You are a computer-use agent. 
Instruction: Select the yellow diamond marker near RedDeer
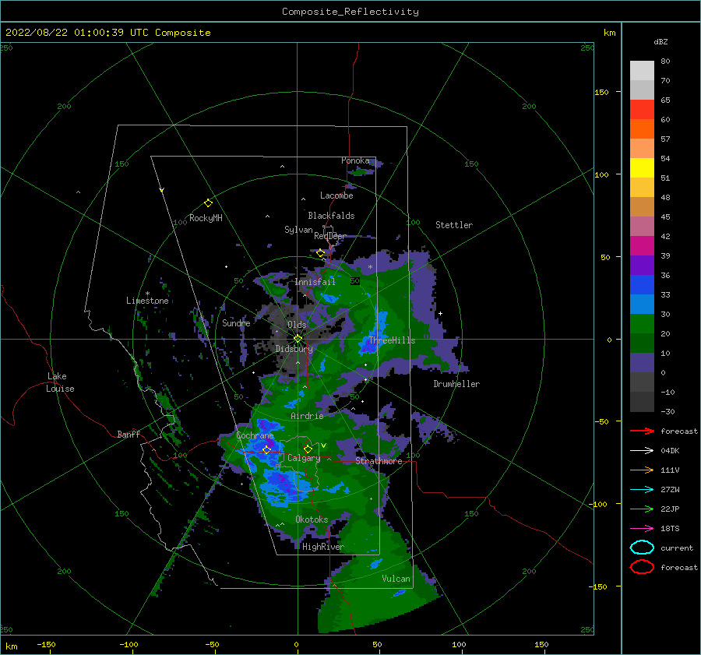[321, 253]
